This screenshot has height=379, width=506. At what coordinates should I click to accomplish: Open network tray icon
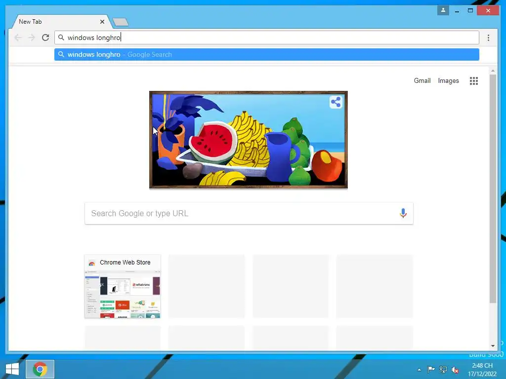[x=443, y=370]
